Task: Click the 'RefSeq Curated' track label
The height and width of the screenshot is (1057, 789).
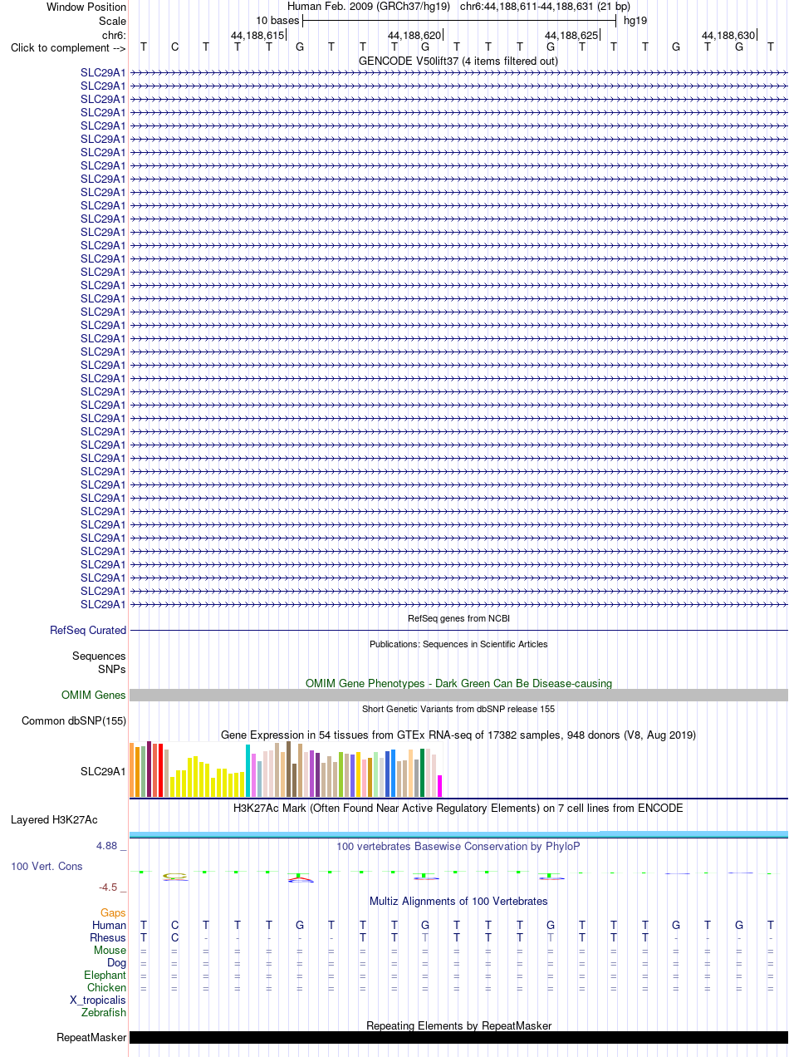Action: tap(88, 631)
